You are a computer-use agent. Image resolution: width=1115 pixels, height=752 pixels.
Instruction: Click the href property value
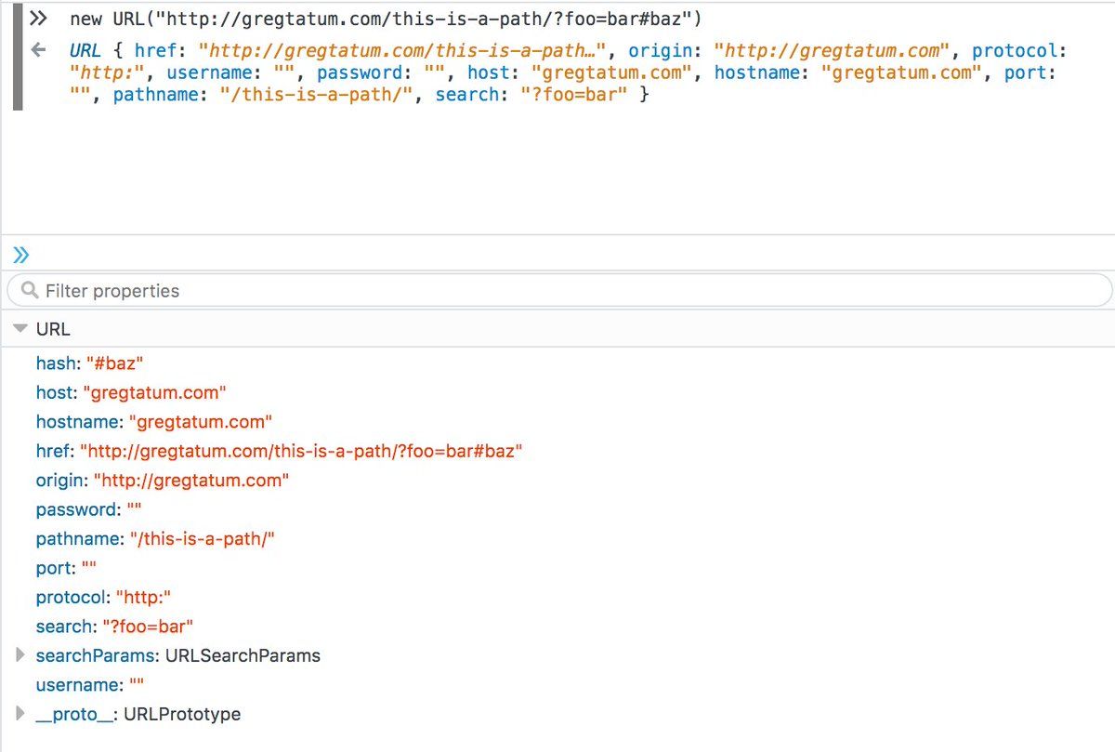point(301,452)
